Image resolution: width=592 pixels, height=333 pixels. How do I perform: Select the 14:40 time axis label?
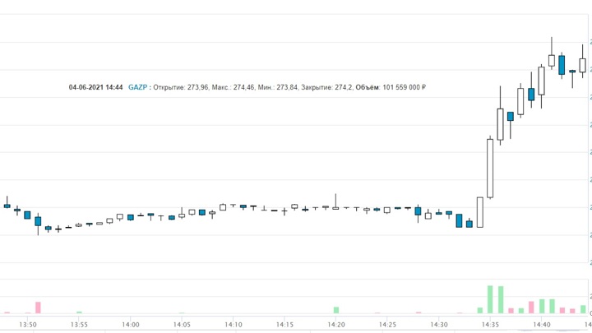541,325
